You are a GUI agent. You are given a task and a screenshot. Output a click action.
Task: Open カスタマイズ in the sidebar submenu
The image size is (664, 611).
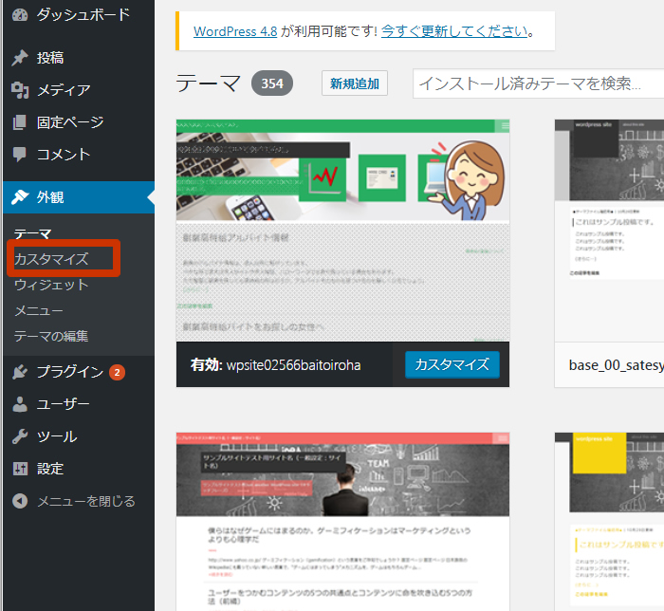click(x=51, y=259)
